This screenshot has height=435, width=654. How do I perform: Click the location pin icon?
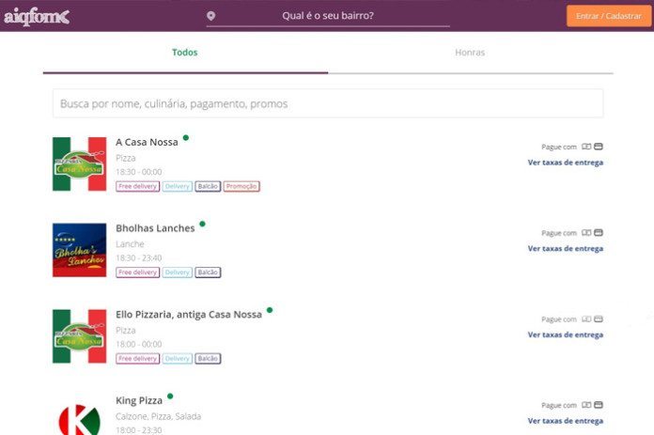[211, 16]
